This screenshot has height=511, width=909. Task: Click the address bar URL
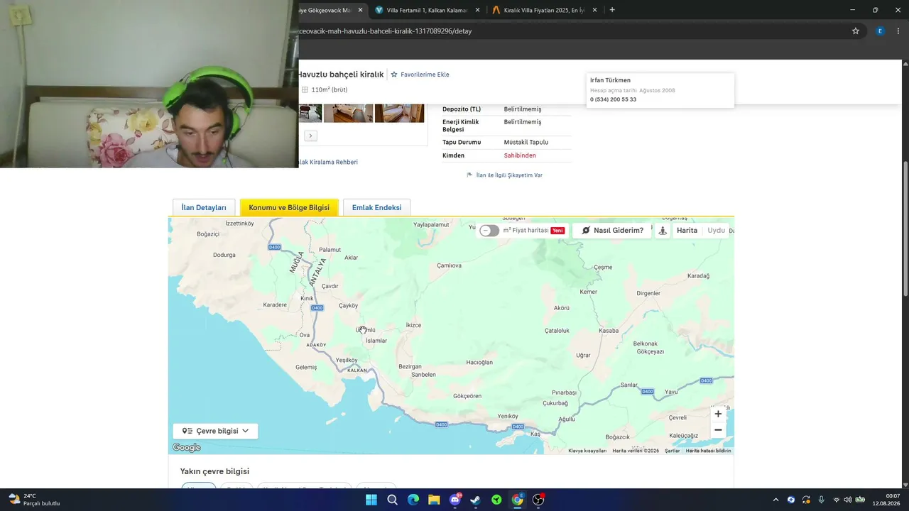tap(386, 31)
